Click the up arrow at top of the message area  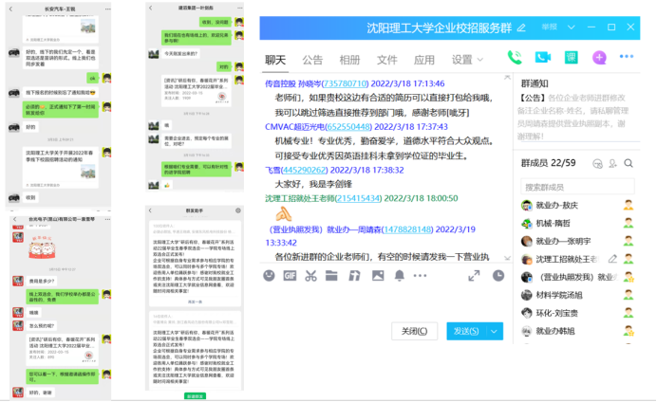[x=507, y=78]
